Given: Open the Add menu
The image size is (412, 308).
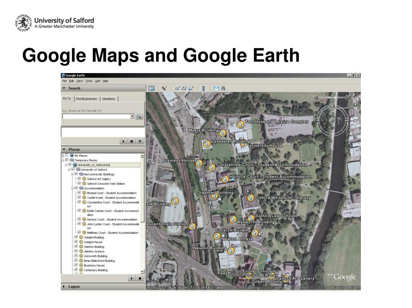Looking at the screenshot, I should (x=98, y=81).
